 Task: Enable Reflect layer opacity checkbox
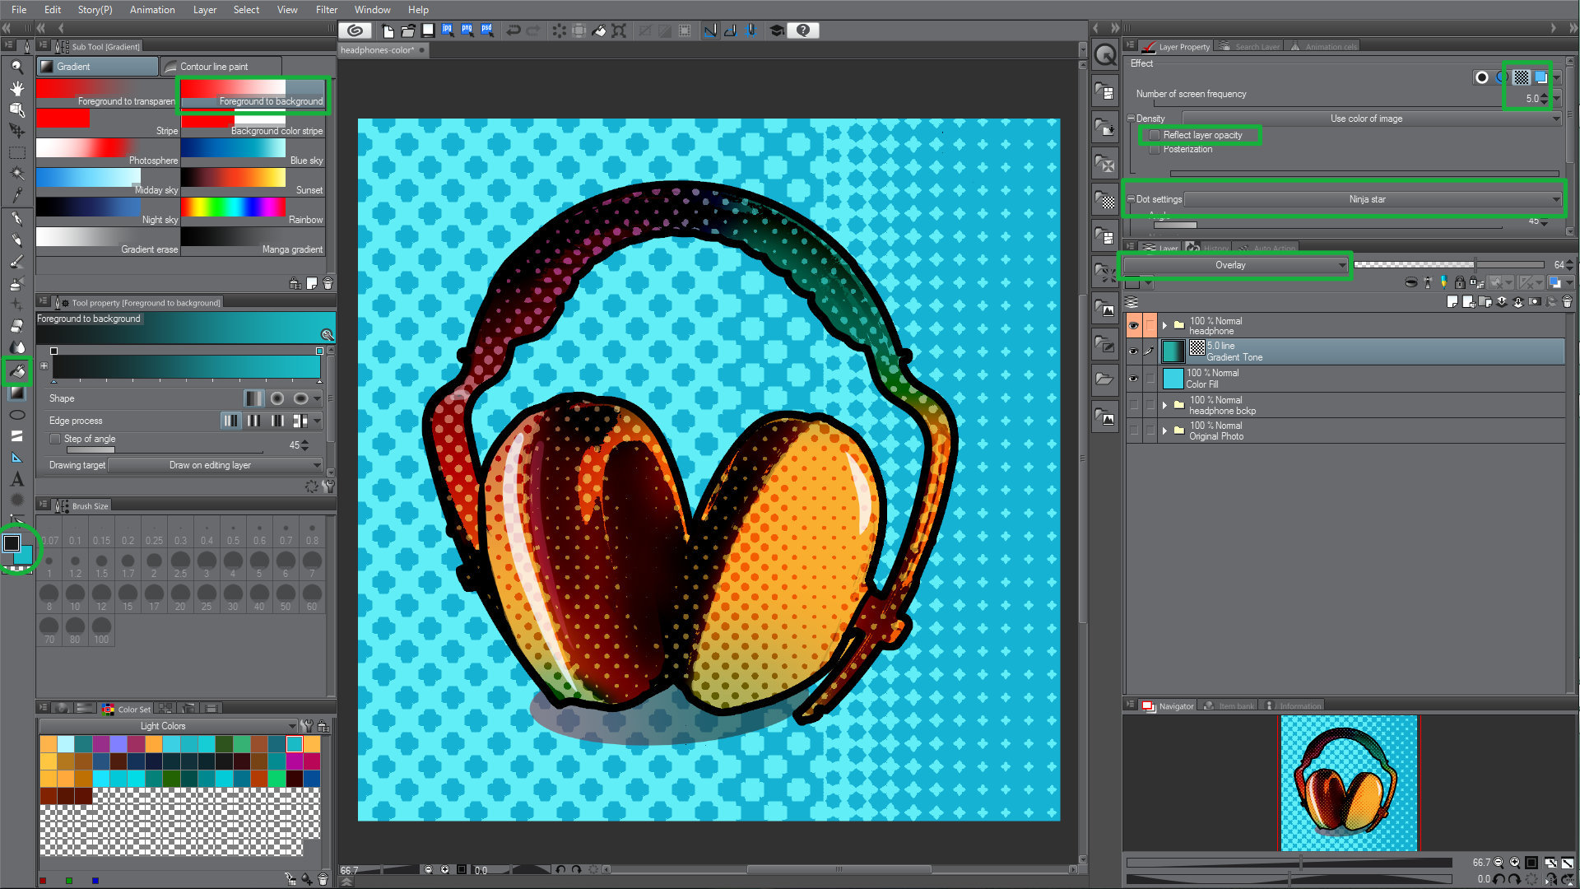click(x=1154, y=135)
